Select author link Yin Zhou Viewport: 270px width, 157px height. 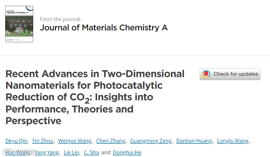coord(43,141)
